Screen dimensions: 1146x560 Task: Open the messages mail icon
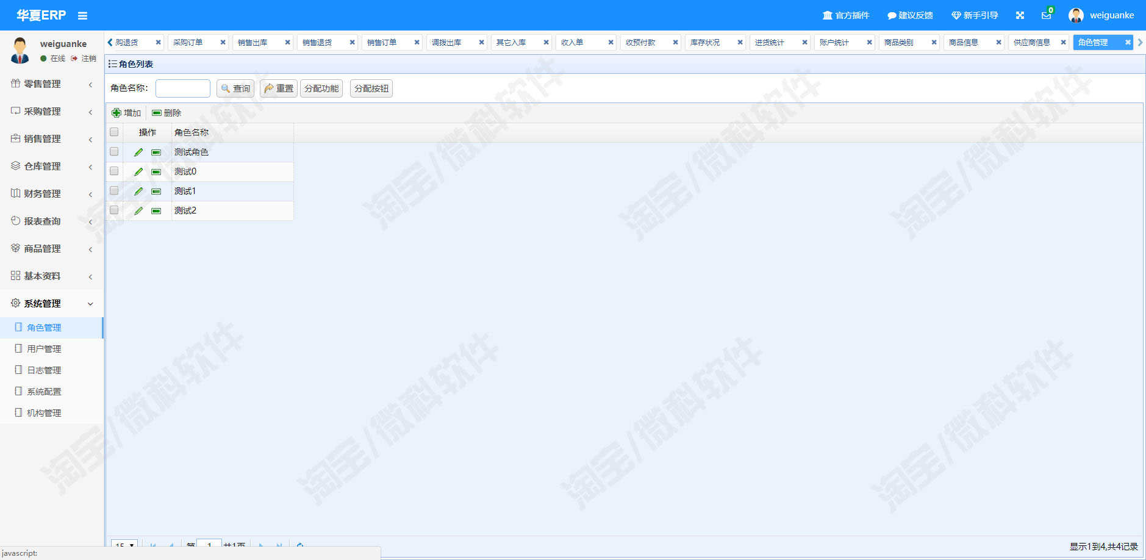[1047, 15]
